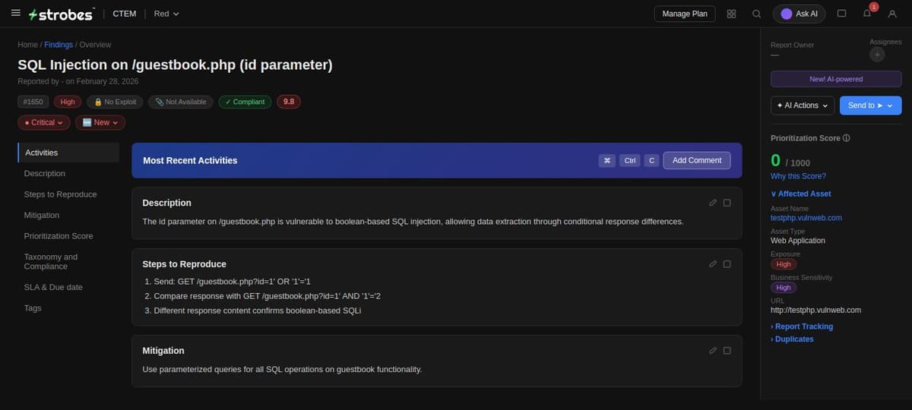This screenshot has width=912, height=410.
Task: Edit the Description card with pencil
Action: (x=713, y=203)
